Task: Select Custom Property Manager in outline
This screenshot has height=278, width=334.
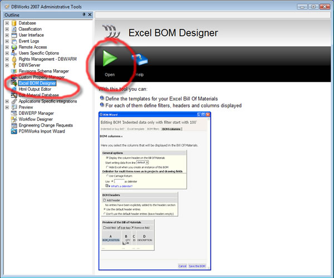Action: point(42,77)
